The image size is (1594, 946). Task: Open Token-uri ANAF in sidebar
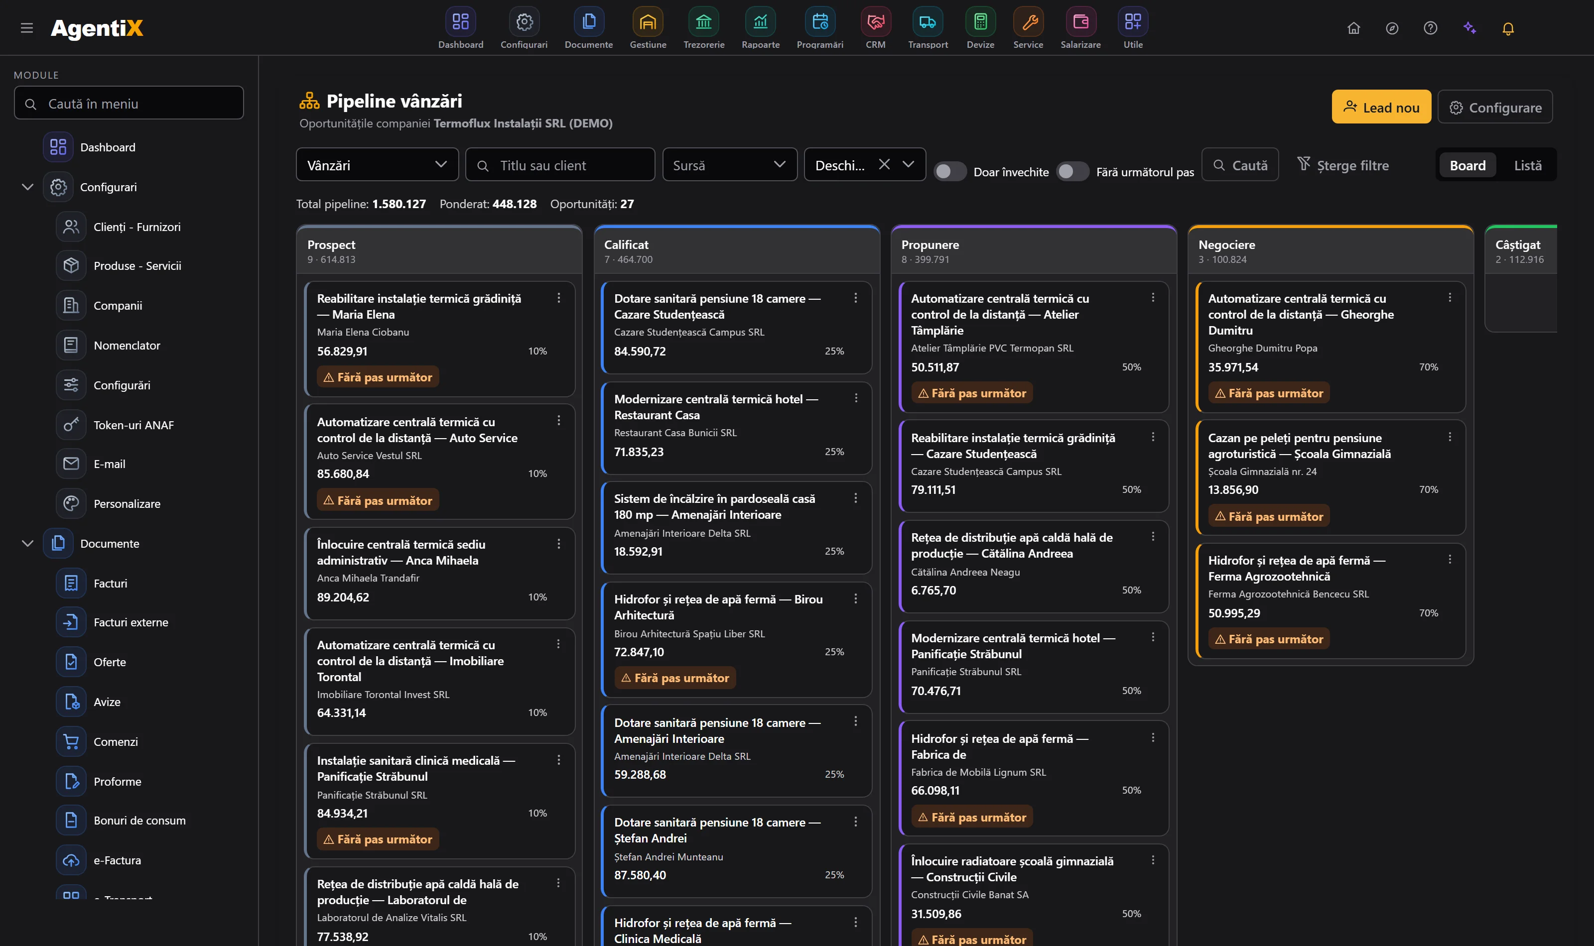click(133, 425)
